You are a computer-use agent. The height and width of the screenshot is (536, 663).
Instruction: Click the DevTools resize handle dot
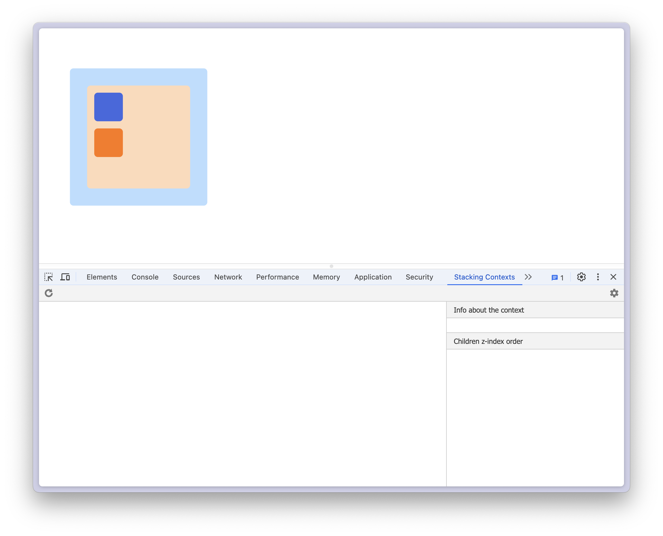[x=331, y=266]
